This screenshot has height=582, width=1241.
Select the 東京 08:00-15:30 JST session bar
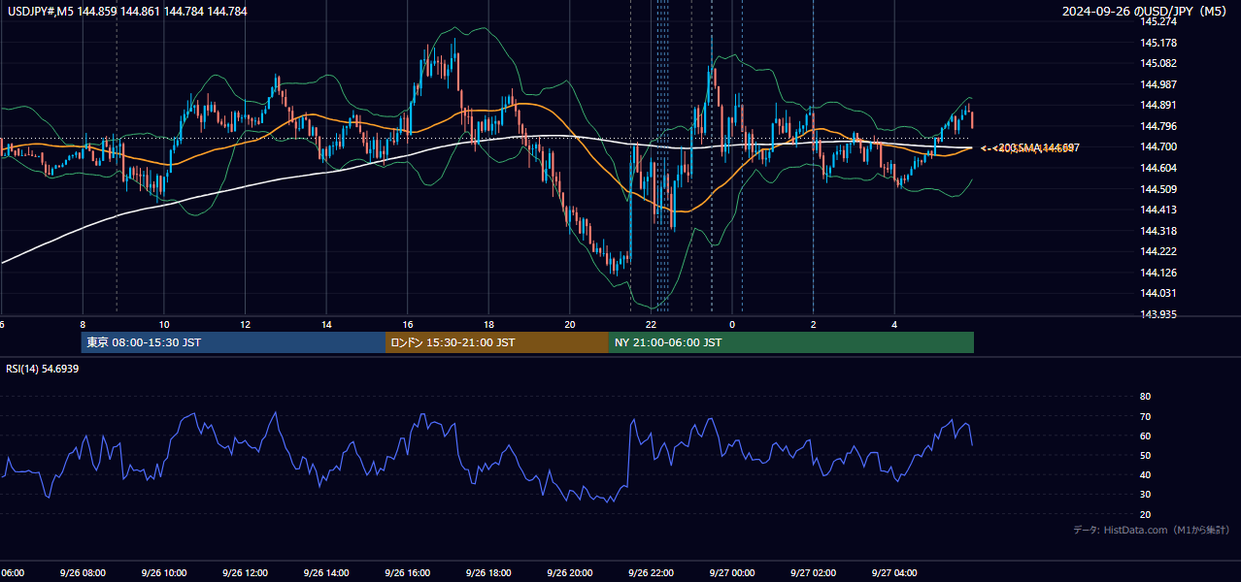click(x=233, y=342)
